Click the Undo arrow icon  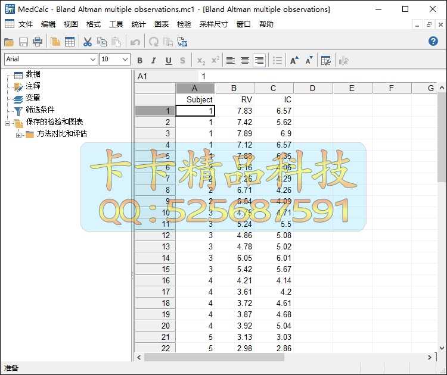(135, 42)
